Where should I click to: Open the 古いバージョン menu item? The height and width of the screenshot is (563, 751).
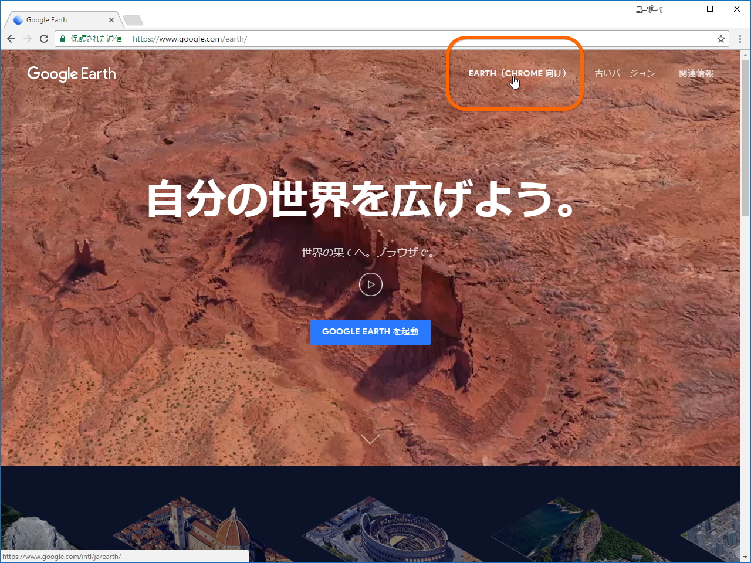tap(624, 73)
